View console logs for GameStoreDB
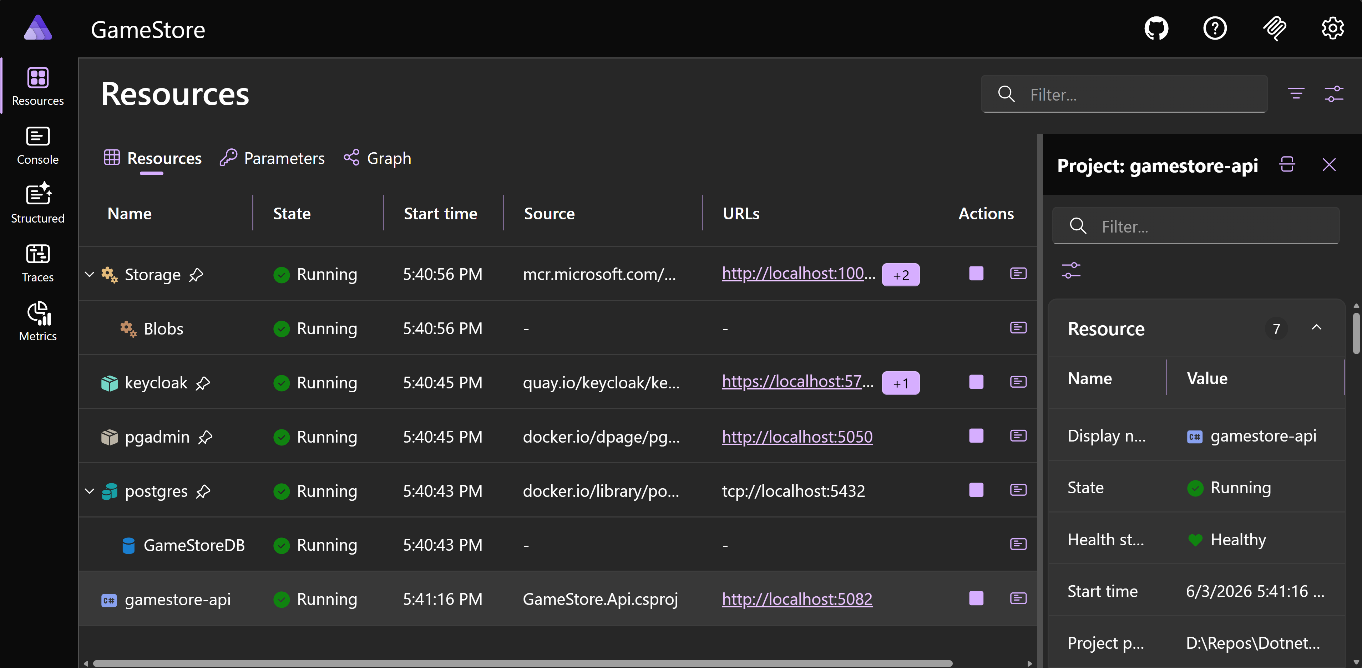Screen dimensions: 1362x668 (x=1018, y=544)
